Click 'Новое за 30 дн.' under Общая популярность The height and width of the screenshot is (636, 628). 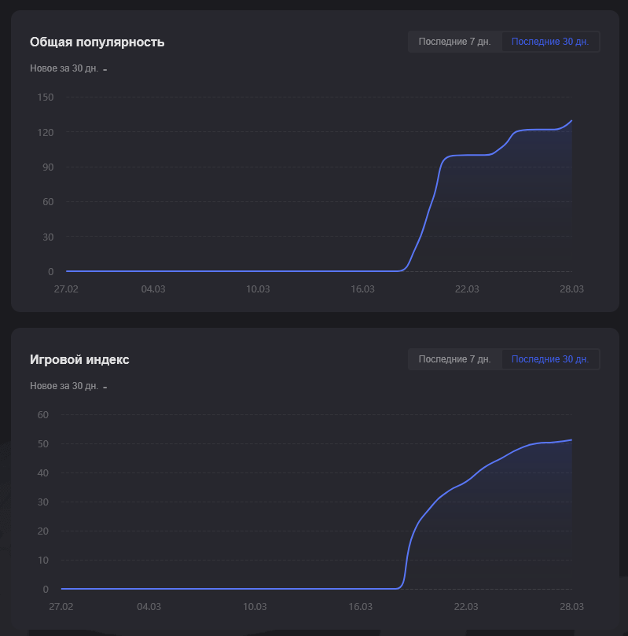64,68
